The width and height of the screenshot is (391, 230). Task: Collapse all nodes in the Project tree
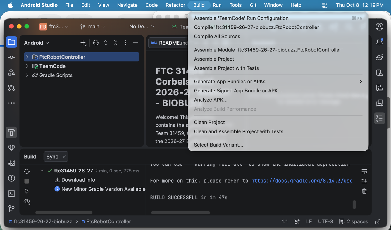coord(116,43)
